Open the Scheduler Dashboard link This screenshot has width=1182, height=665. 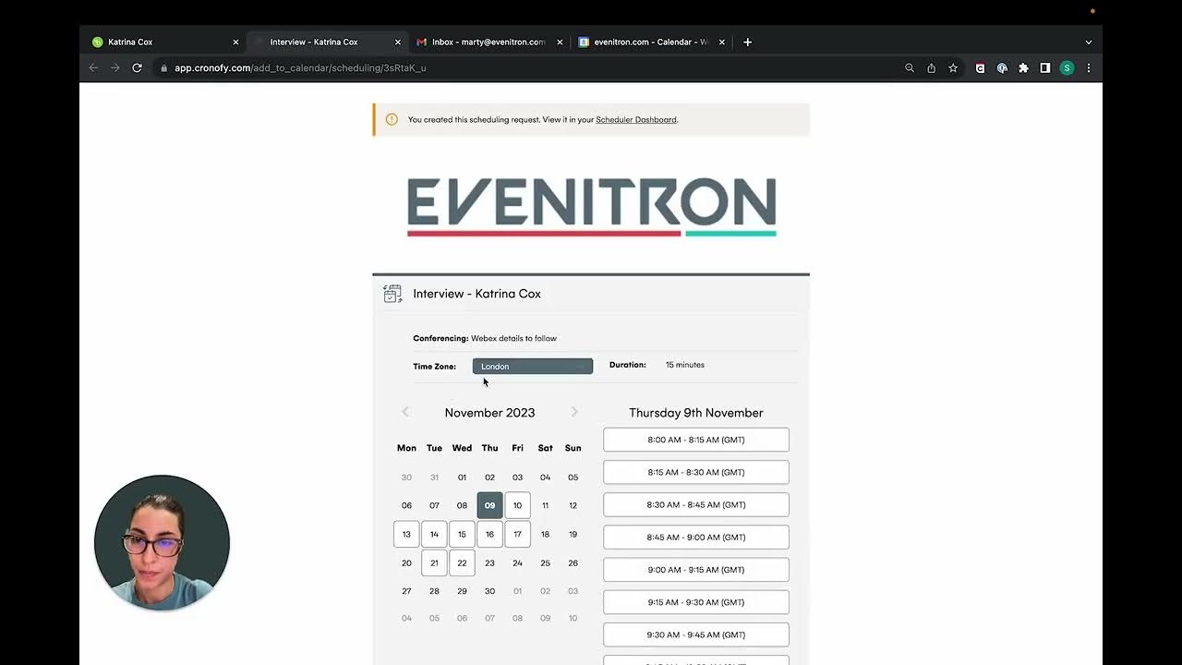[x=636, y=120]
